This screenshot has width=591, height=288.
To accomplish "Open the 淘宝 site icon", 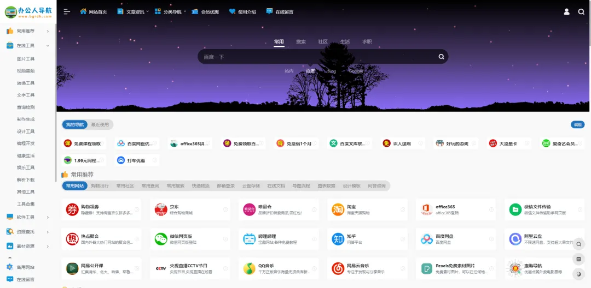I will pos(338,209).
